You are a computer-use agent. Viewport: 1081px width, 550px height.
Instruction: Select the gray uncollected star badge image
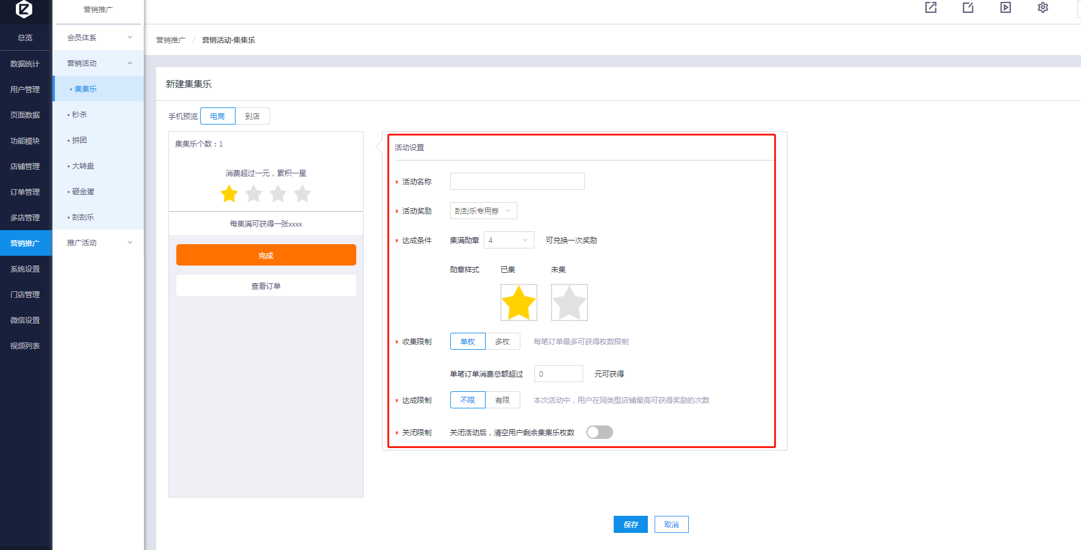(569, 302)
